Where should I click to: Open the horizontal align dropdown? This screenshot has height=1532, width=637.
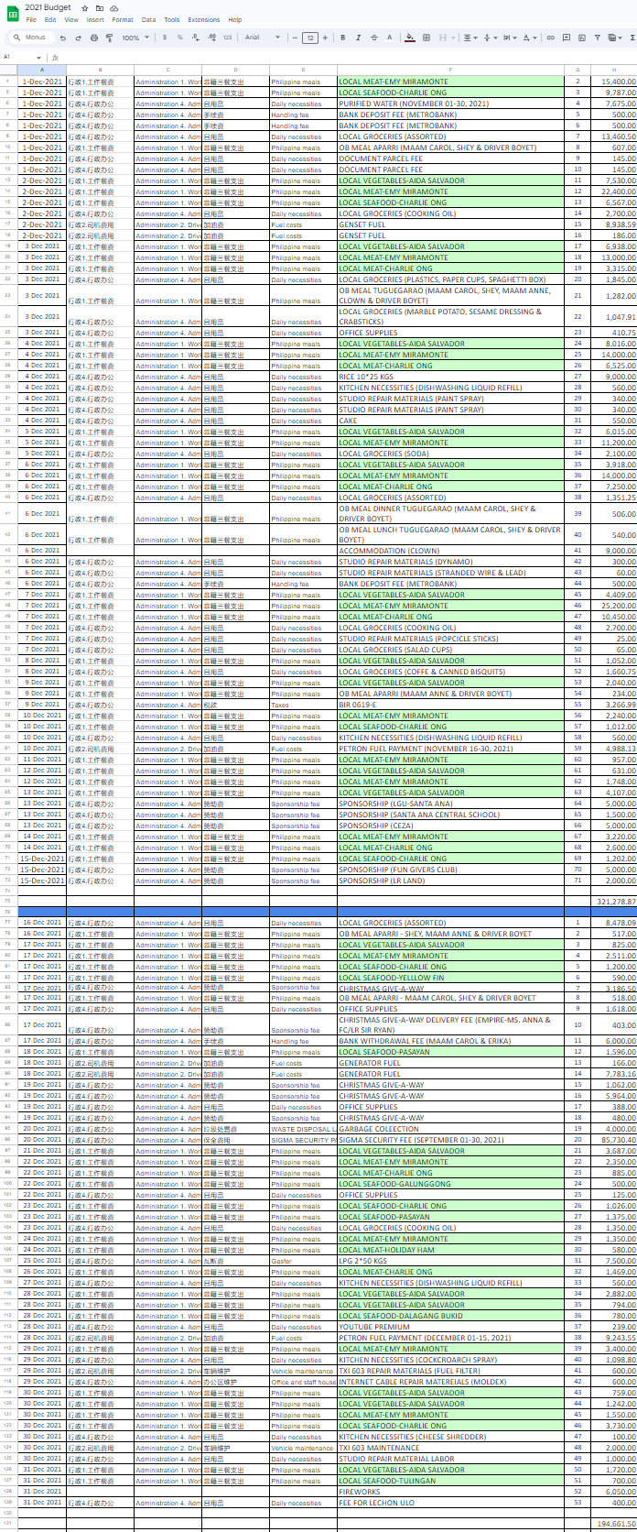(470, 38)
